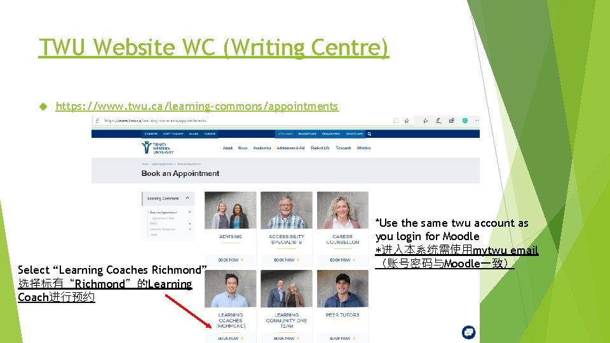Open the Athletics navigation item

(363, 148)
